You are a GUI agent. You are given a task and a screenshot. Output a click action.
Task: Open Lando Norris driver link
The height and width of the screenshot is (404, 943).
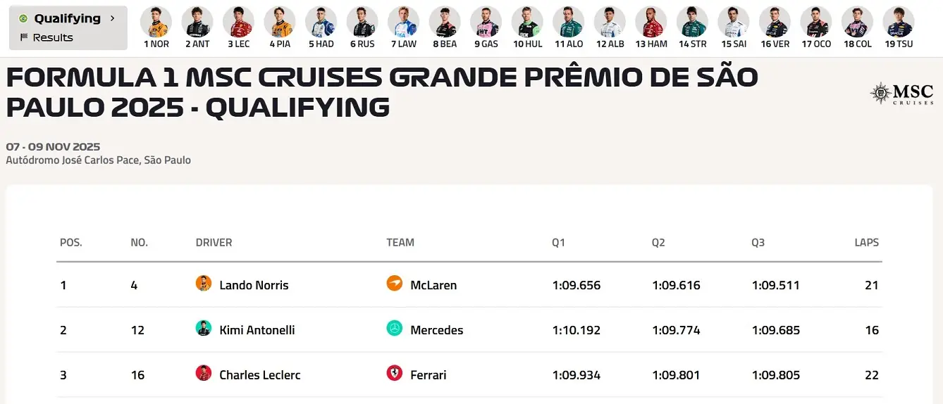click(x=254, y=285)
